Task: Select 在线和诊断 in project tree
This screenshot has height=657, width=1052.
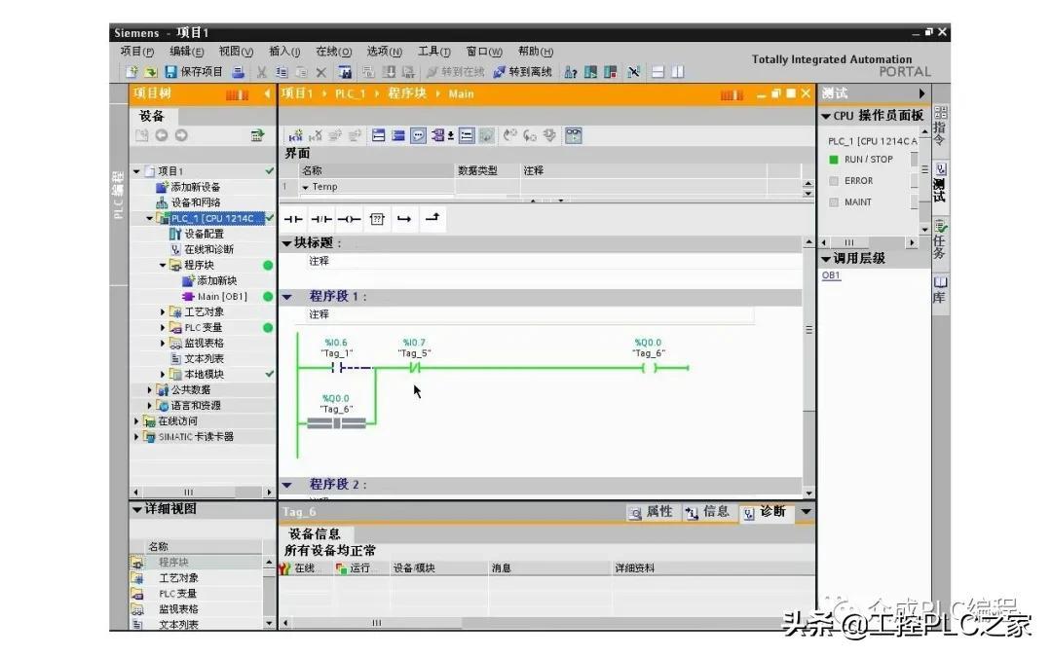Action: pos(203,249)
